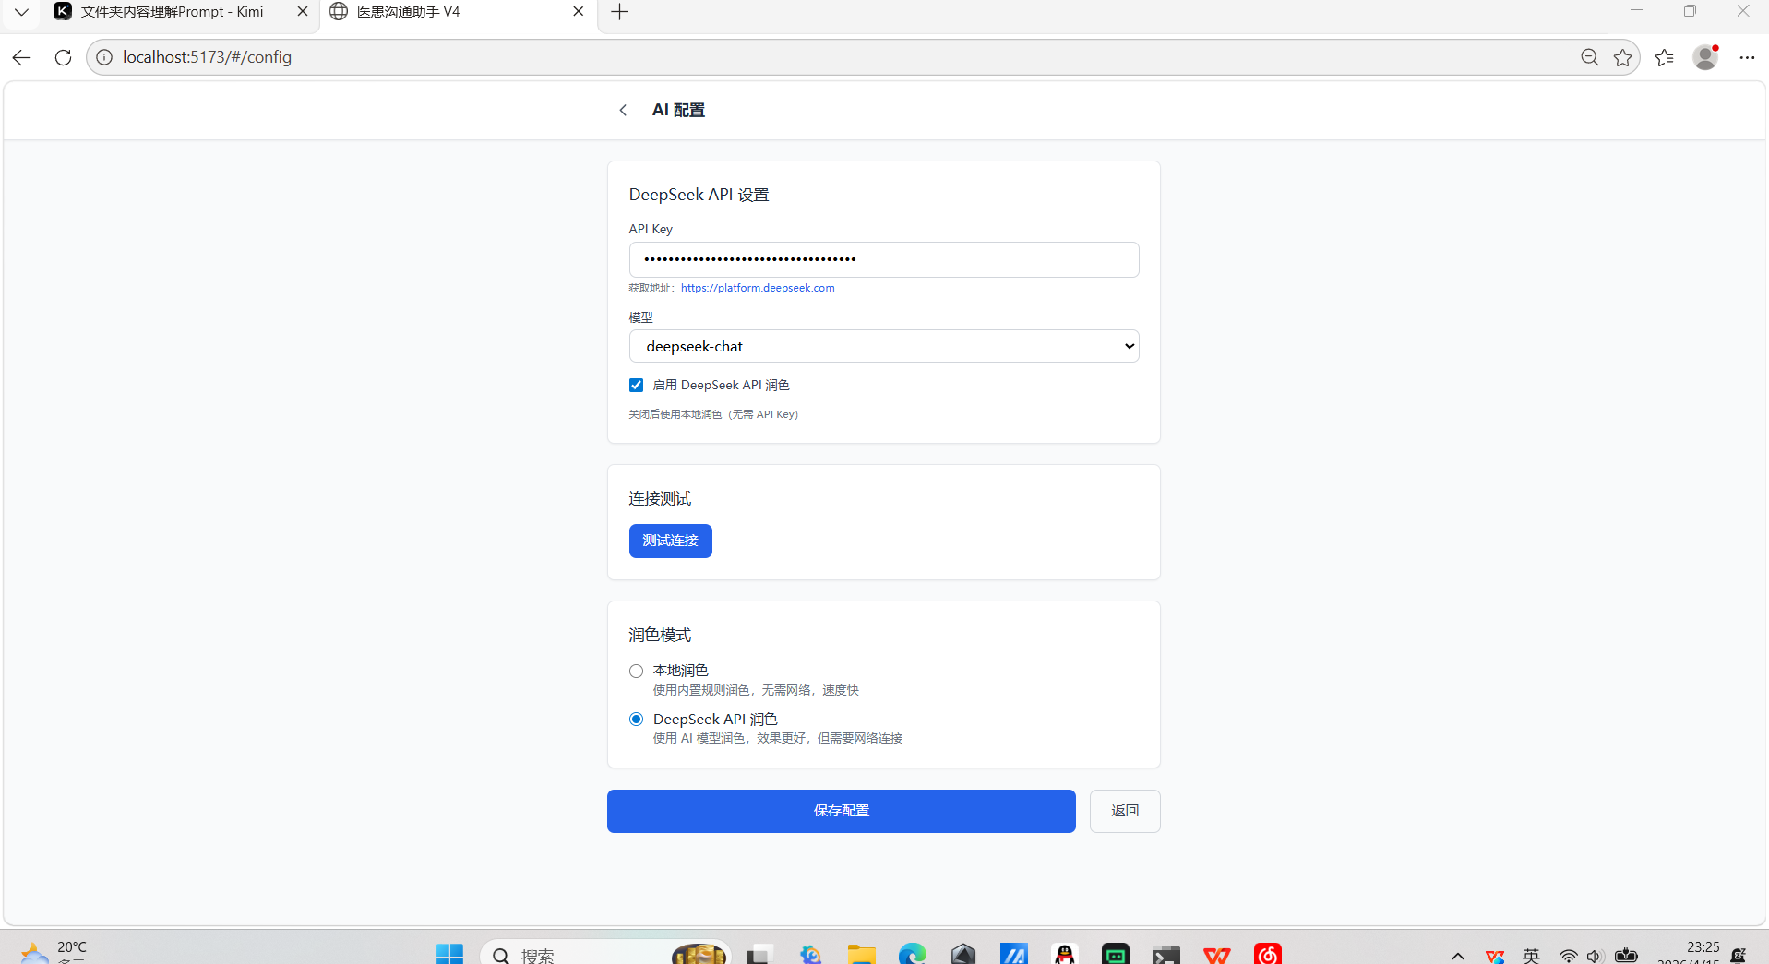Click the 测试连接 button
This screenshot has height=964, width=1769.
pos(670,541)
